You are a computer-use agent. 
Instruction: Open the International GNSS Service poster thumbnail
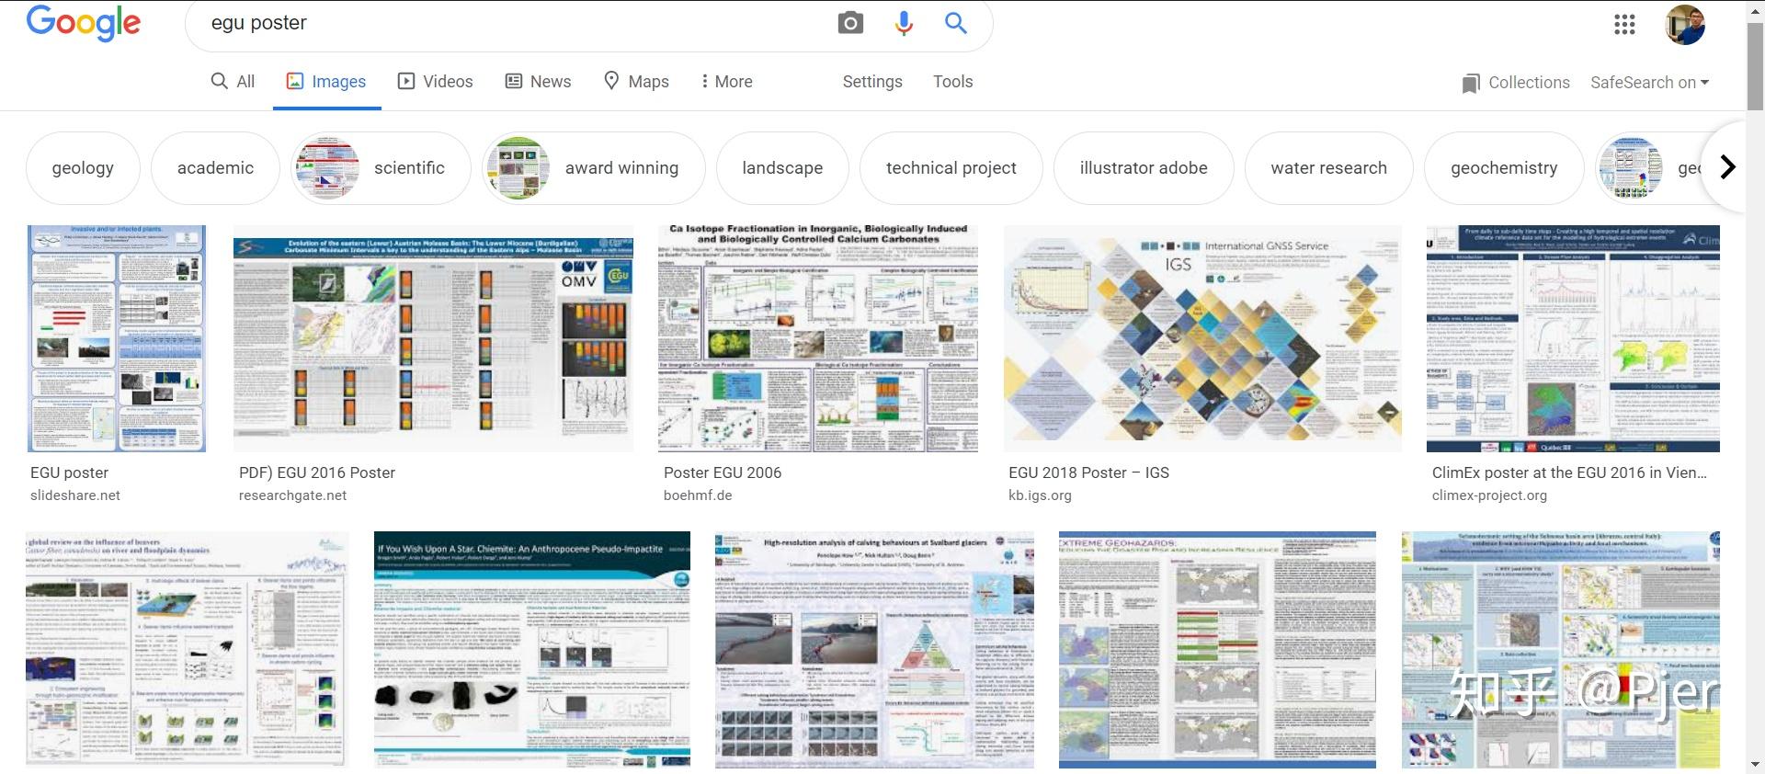pyautogui.click(x=1202, y=338)
